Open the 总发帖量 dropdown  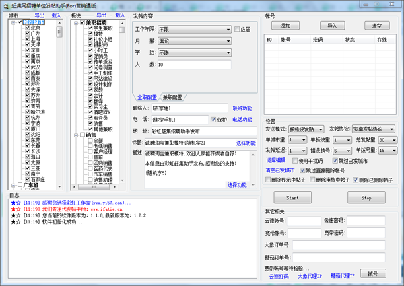[x=388, y=140]
